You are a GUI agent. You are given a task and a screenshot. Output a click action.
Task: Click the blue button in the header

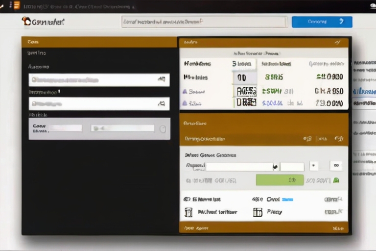click(x=322, y=22)
